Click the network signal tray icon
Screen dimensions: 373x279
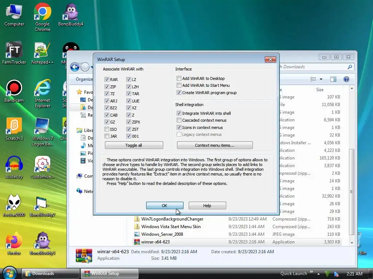327,274
